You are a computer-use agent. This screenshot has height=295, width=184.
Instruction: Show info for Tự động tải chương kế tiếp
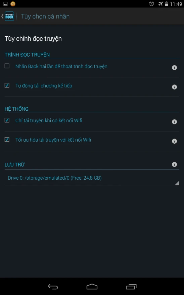click(174, 87)
